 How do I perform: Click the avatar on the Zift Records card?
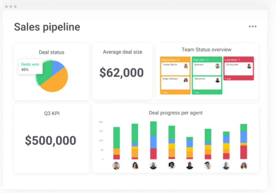click(249, 66)
